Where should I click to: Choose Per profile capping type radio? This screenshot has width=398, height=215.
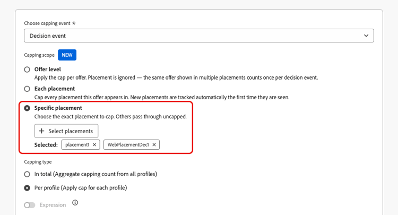coord(27,188)
